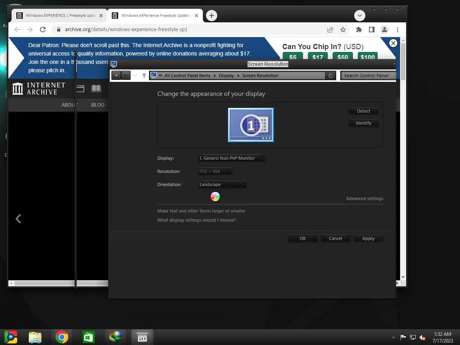Open File Explorer from the taskbar
This screenshot has width=460, height=345.
35,337
